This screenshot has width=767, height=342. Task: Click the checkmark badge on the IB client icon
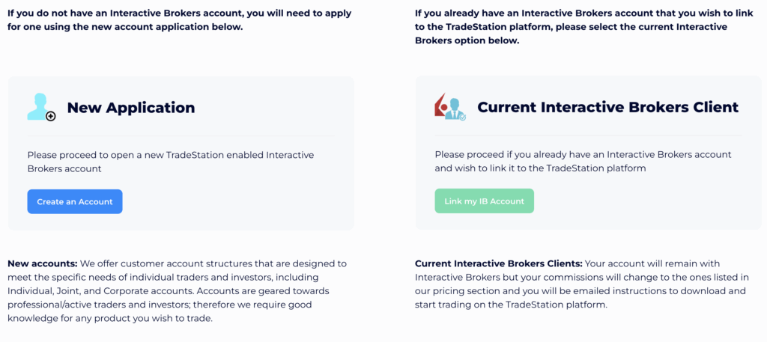tap(462, 117)
